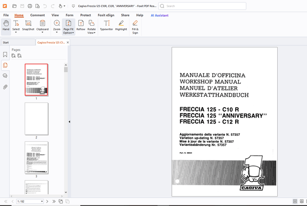Viewport: 307px width, 206px height.
Task: Expand the Clipboard dropdown arrow
Action: [43, 33]
